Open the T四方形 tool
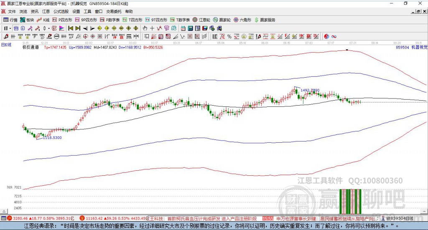428x230 pixels. tap(132, 20)
